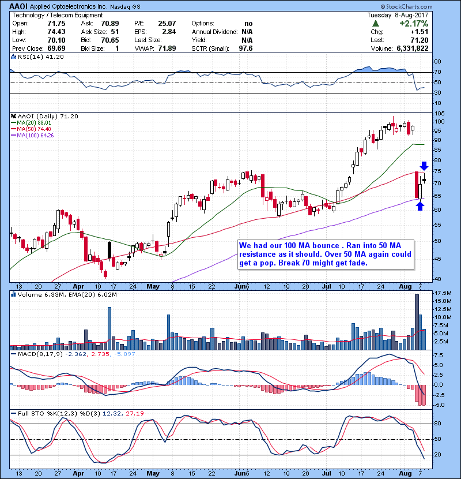The height and width of the screenshot is (479, 461).
Task: Click the Bid price 70.65
Action: (110, 40)
